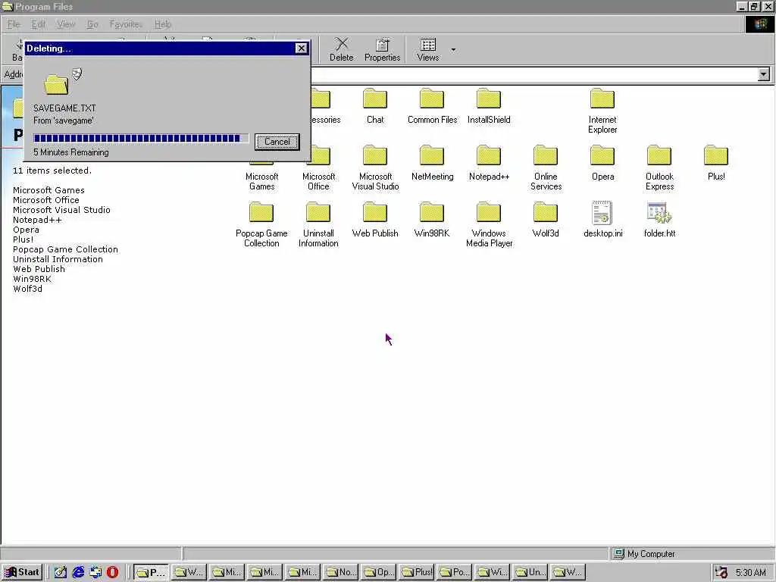Screen dimensions: 776x582
Task: Select the NetMeeting folder
Action: click(x=432, y=163)
